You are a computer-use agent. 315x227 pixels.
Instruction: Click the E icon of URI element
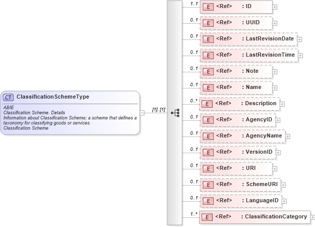pos(208,169)
